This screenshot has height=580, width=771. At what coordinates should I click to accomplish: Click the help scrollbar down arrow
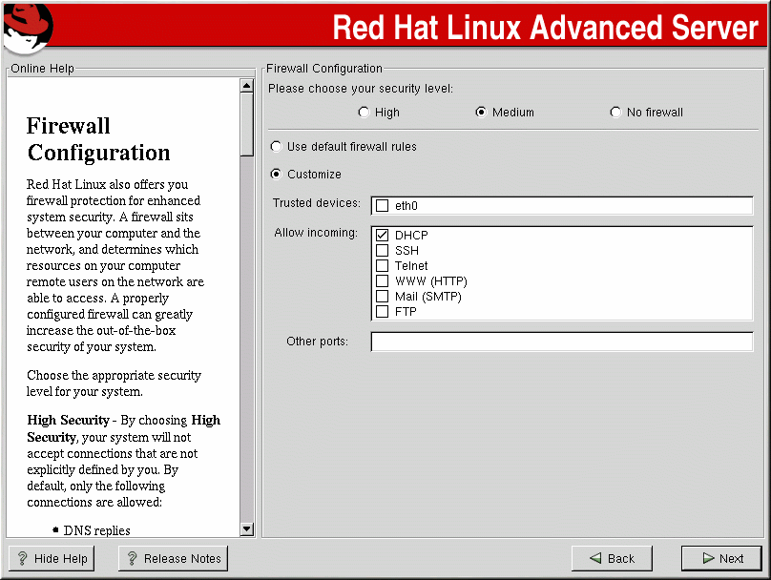coord(247,528)
